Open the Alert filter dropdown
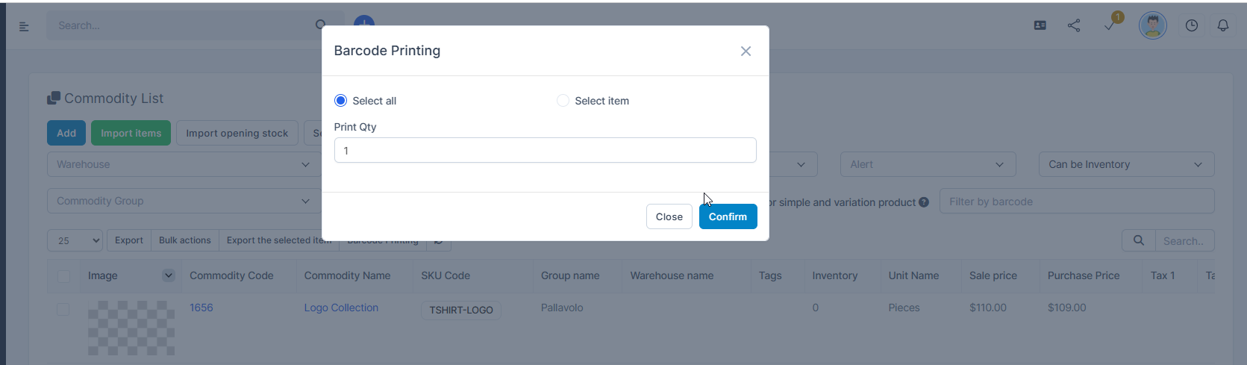This screenshot has width=1247, height=365. (928, 164)
